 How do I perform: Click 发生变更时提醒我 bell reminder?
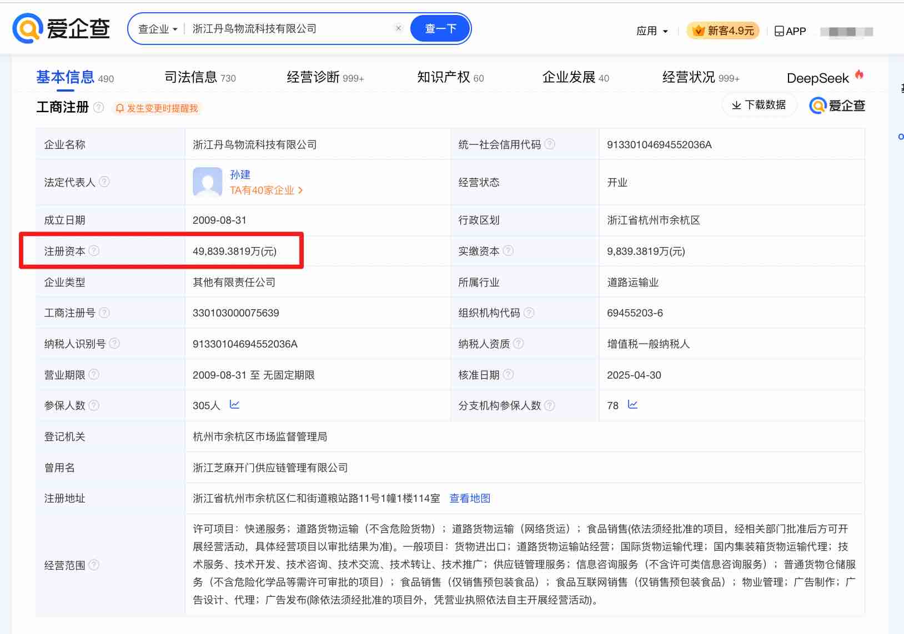click(x=157, y=108)
